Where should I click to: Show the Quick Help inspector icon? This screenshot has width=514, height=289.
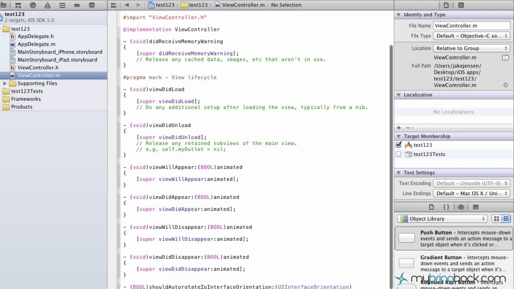click(461, 5)
